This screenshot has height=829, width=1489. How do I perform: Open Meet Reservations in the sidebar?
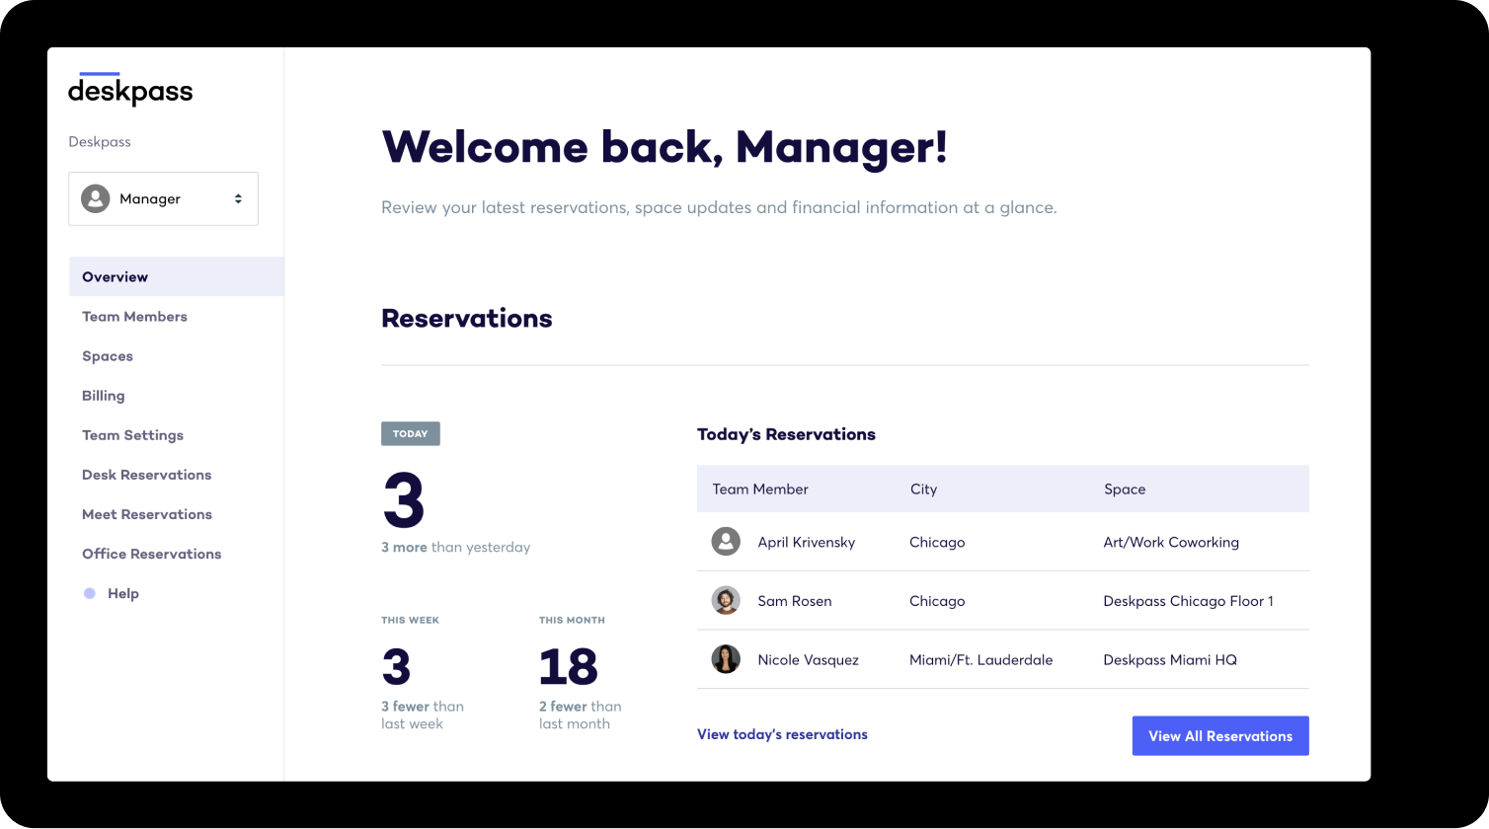click(x=147, y=514)
